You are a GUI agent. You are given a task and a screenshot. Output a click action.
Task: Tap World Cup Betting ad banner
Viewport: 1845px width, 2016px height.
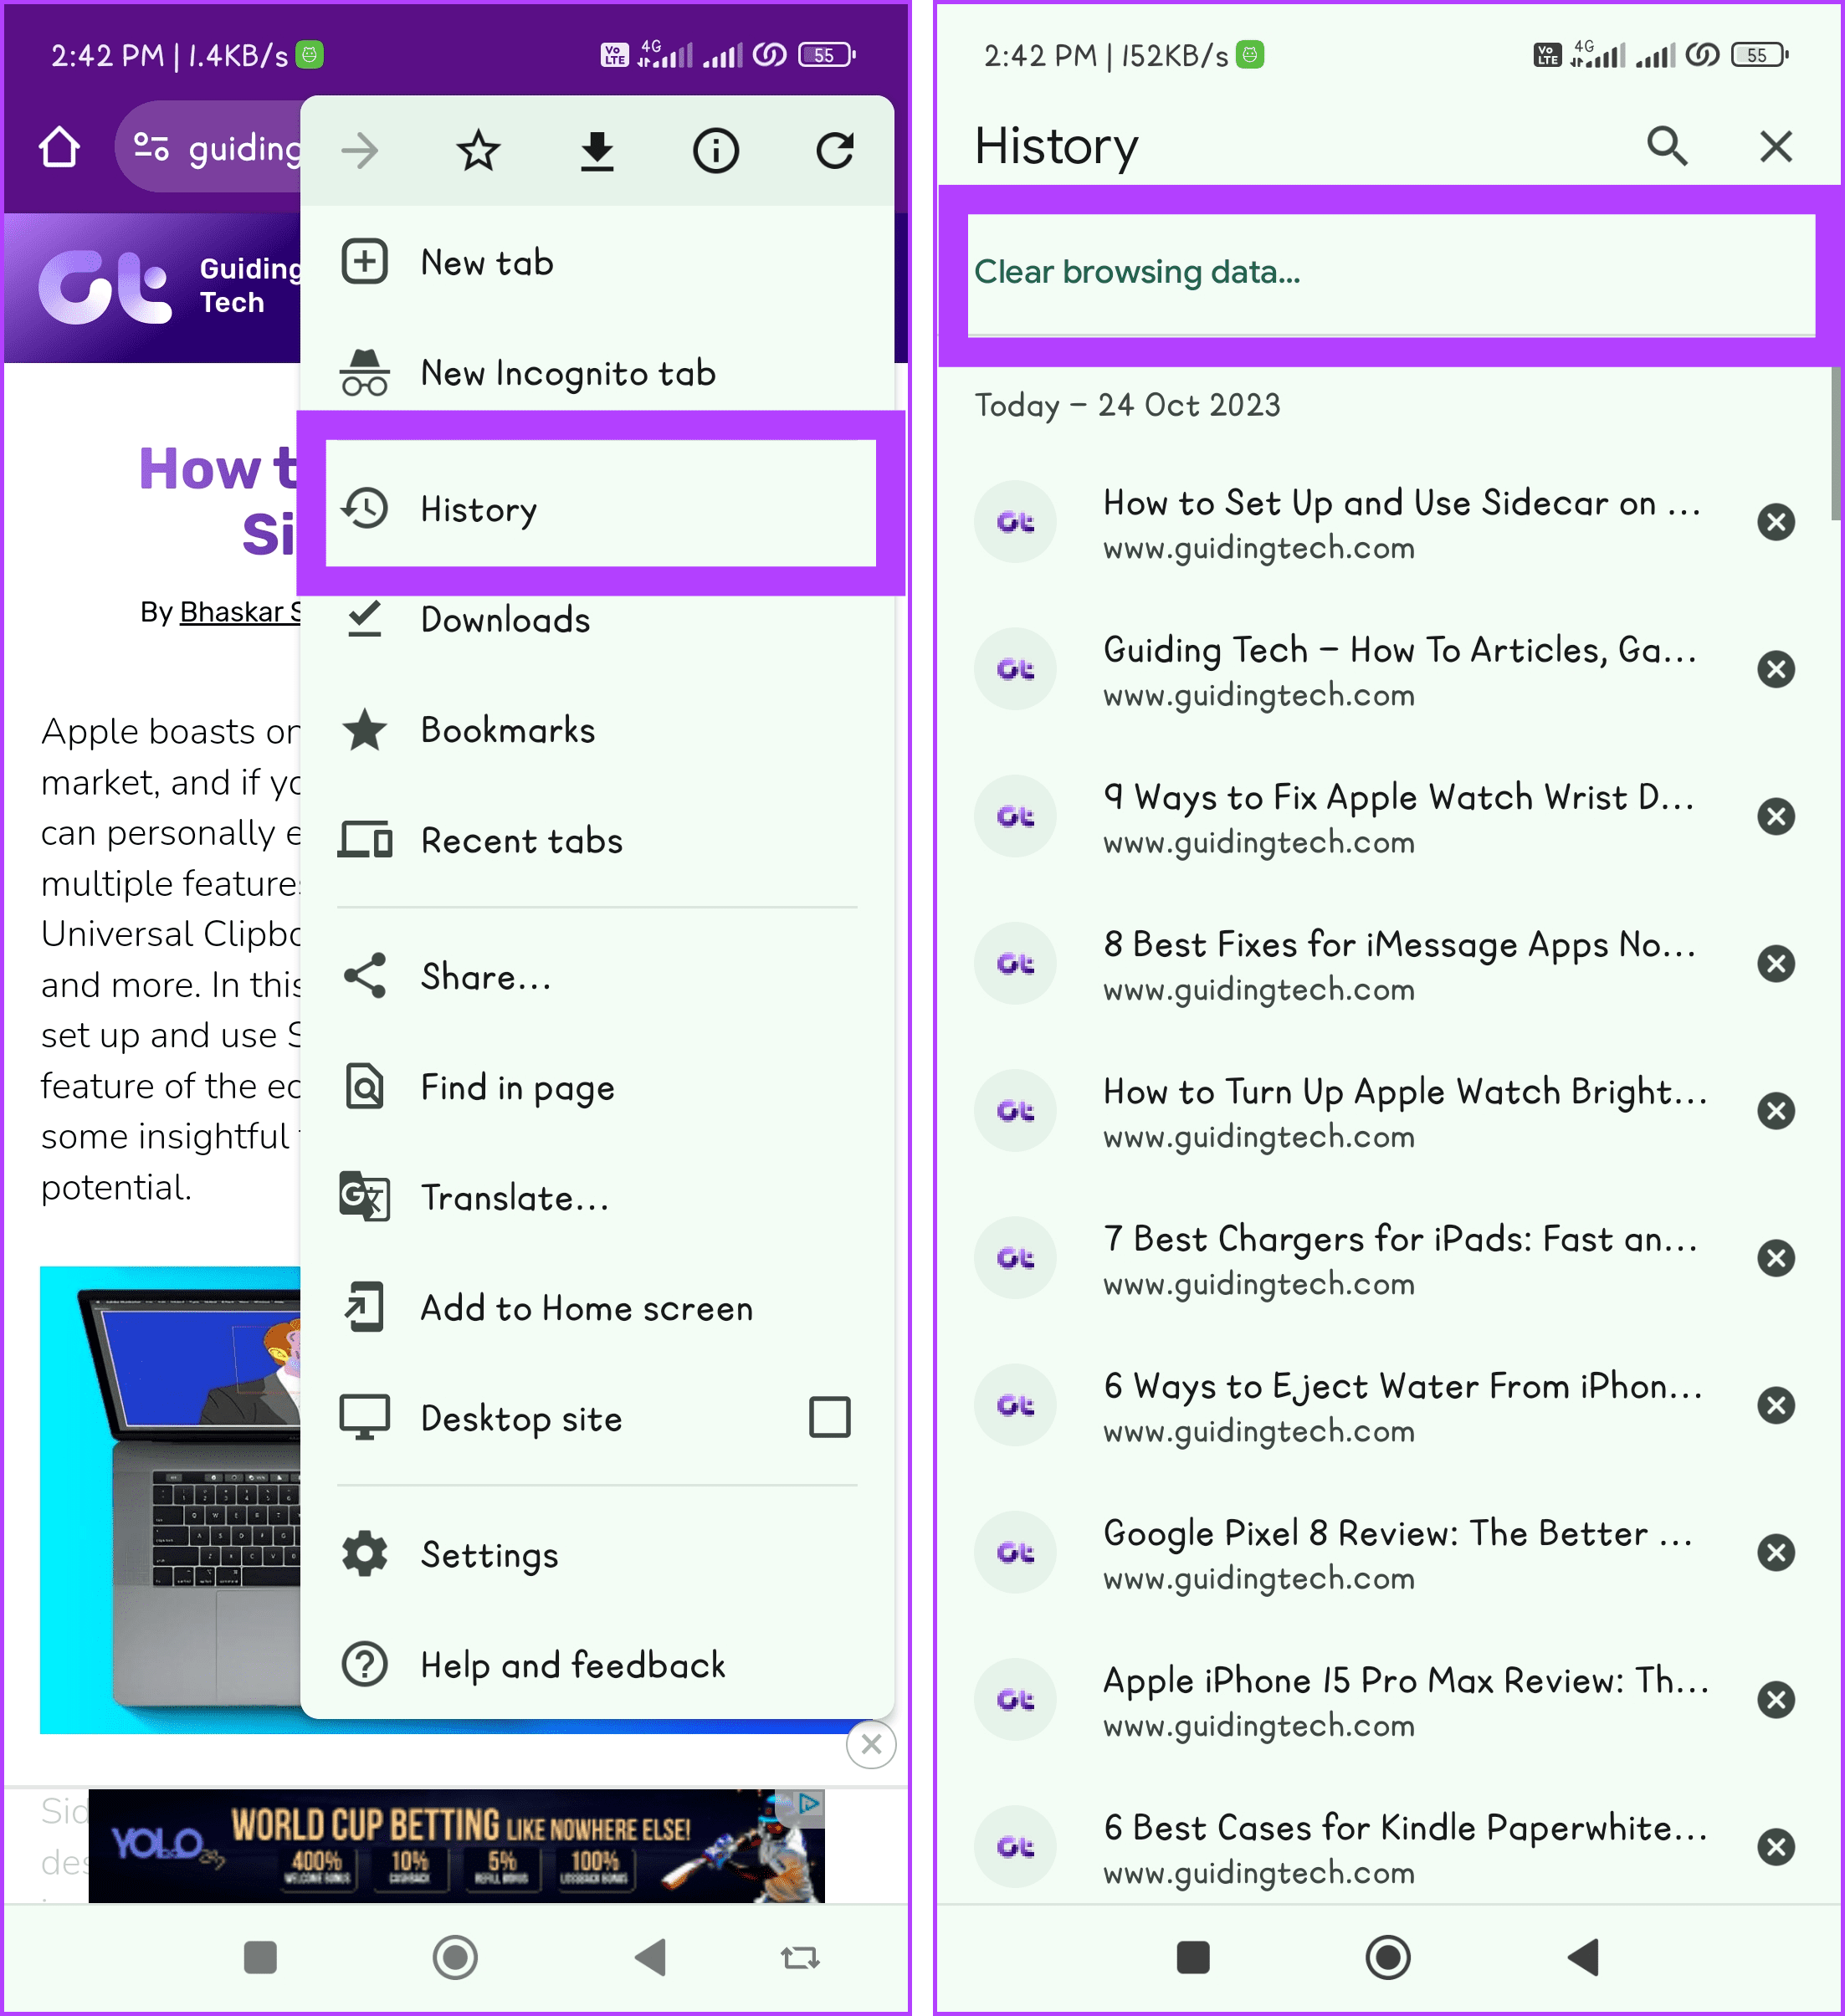tap(456, 1845)
